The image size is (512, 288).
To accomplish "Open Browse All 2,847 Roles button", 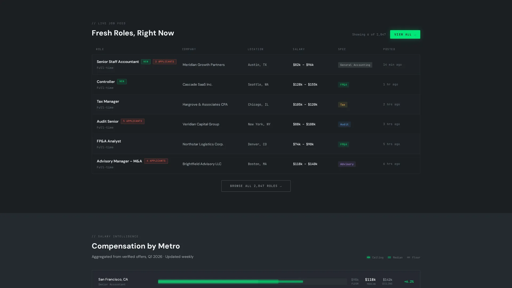I will (x=256, y=186).
